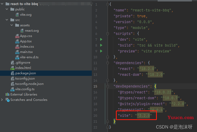The image size is (197, 132).
Task: Run the preview script gutter arrow
Action: (101, 51)
